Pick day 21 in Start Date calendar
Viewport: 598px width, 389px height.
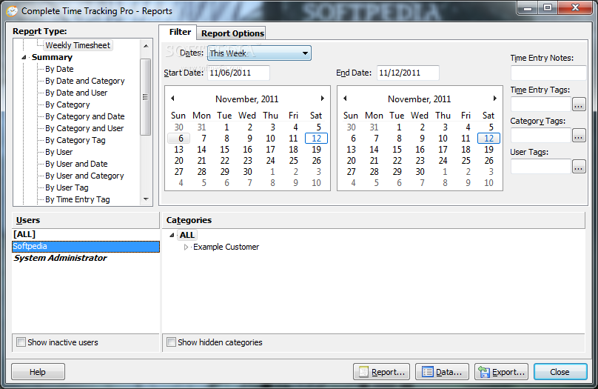point(202,160)
